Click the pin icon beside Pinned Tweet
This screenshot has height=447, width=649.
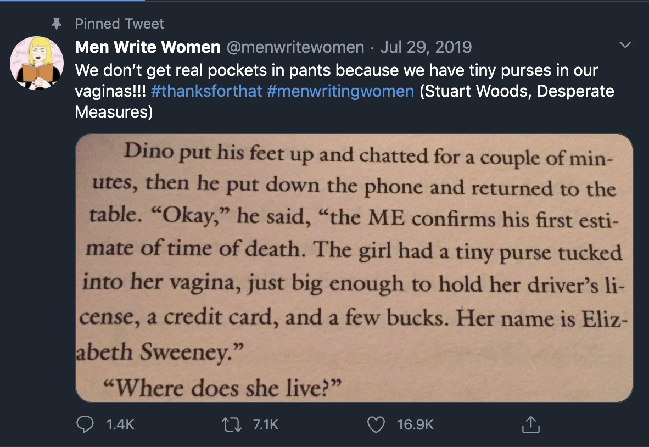coord(57,24)
